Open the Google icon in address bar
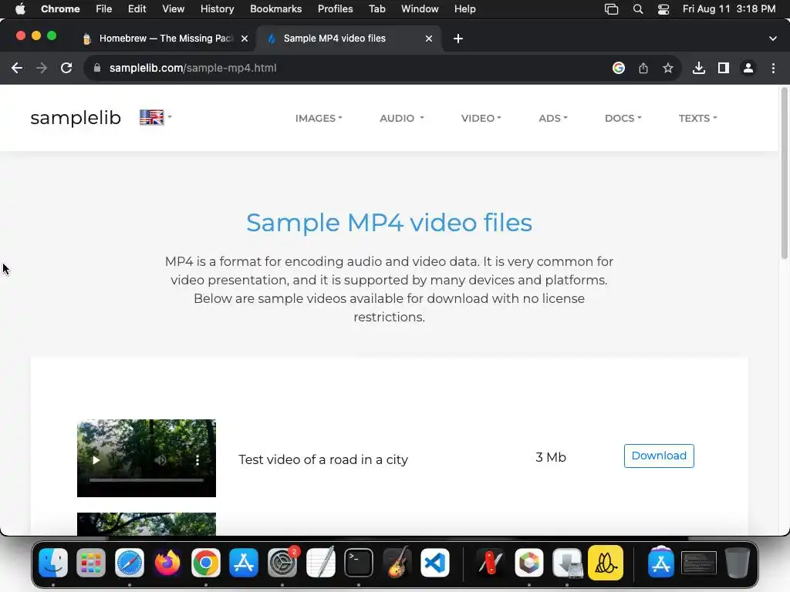The width and height of the screenshot is (790, 592). tap(618, 68)
